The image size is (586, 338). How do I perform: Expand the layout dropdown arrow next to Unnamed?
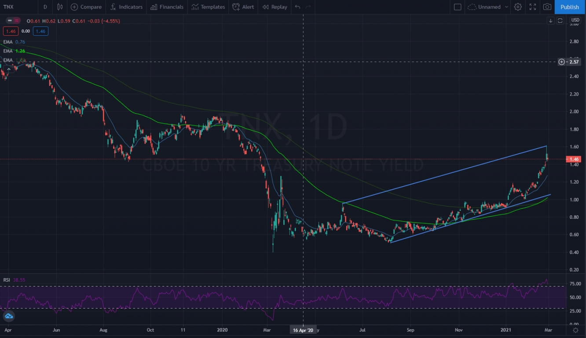[506, 7]
